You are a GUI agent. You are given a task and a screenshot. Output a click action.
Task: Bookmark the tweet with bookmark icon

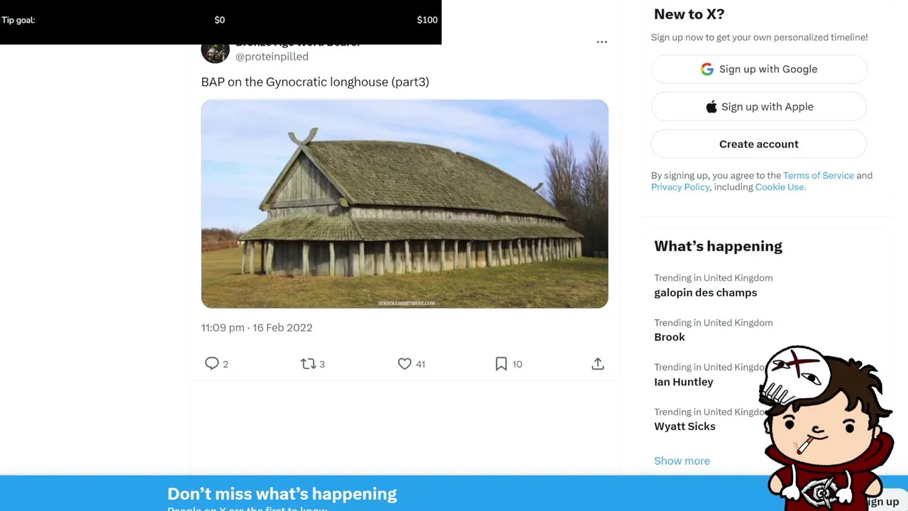501,363
